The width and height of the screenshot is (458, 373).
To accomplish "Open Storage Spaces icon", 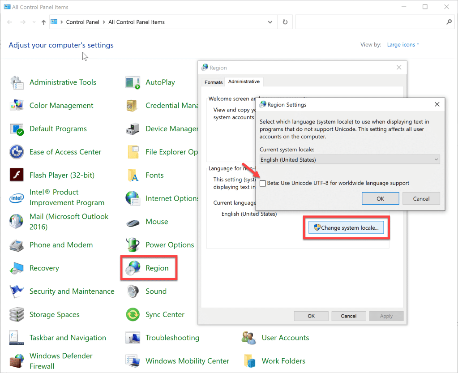I will [x=17, y=315].
